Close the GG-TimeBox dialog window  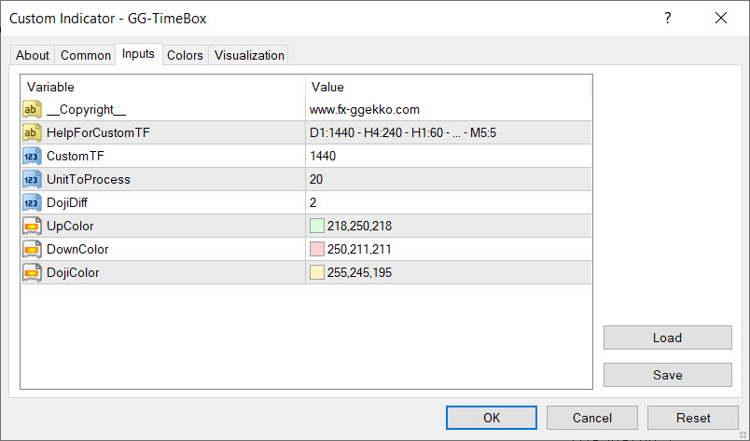point(721,18)
